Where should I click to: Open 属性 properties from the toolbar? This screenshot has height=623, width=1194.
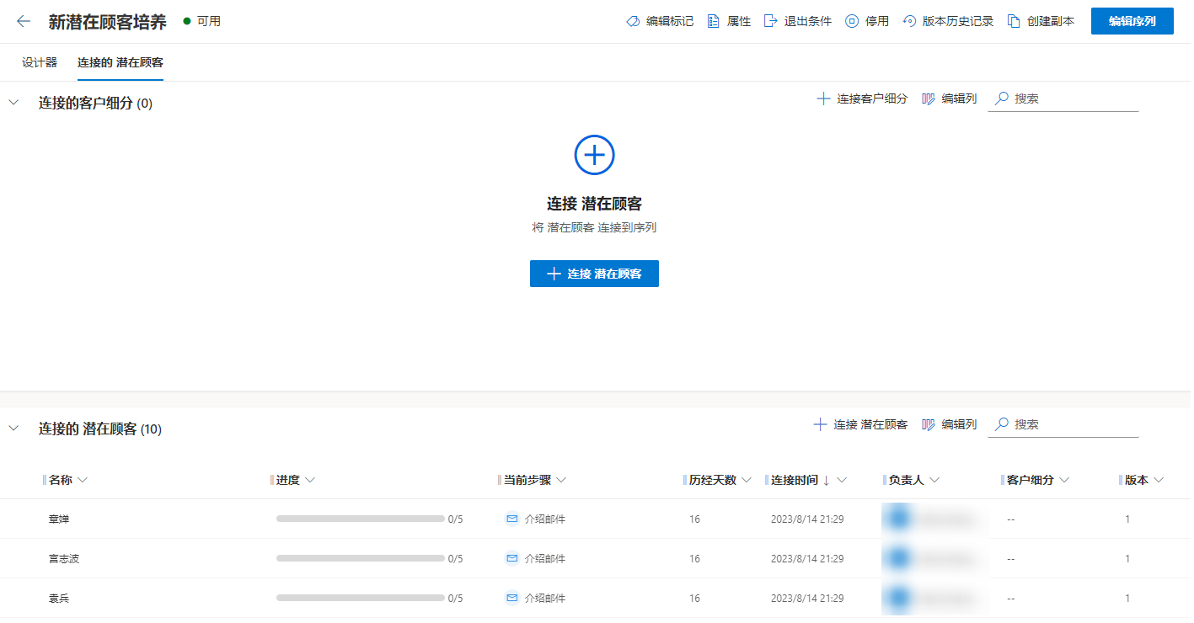(729, 21)
